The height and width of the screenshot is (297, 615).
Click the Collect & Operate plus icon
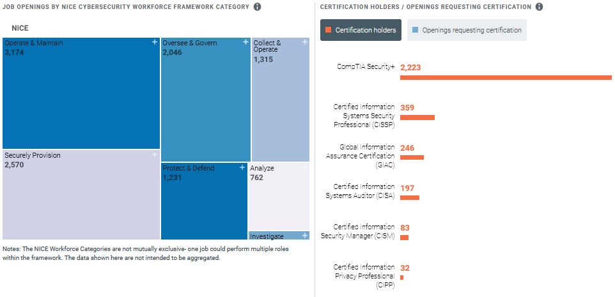point(305,42)
